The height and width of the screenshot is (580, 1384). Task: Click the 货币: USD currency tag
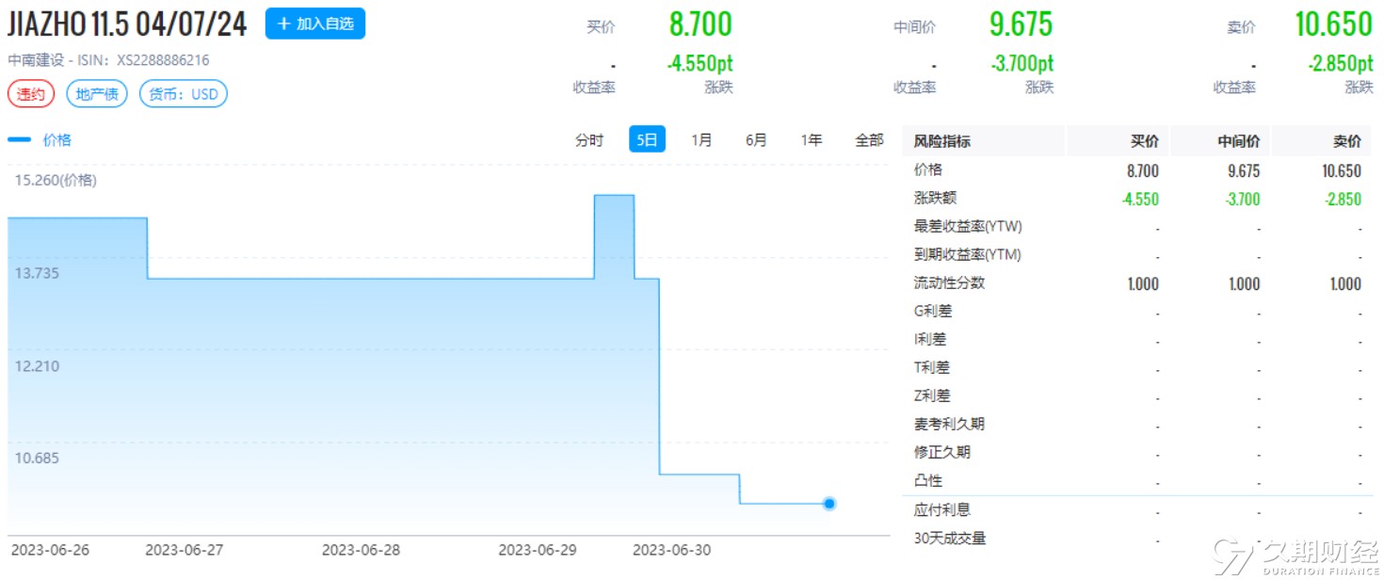coord(184,94)
